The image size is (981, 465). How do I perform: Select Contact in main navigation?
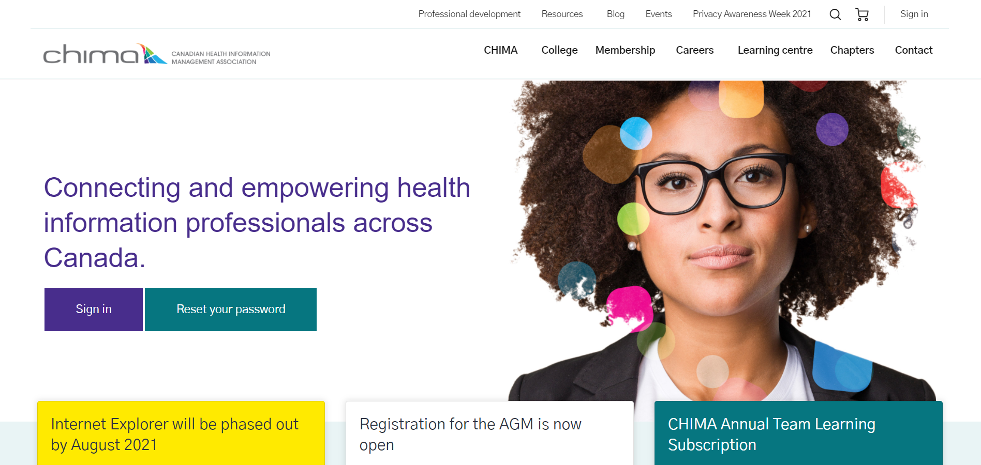coord(913,50)
